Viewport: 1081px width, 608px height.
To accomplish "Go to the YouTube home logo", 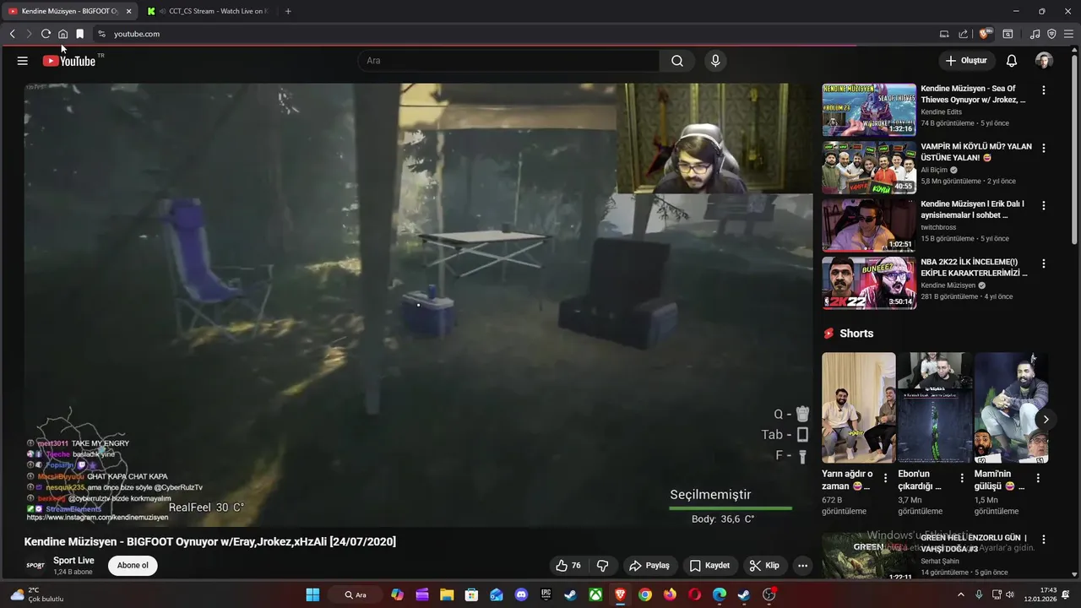I will click(69, 61).
